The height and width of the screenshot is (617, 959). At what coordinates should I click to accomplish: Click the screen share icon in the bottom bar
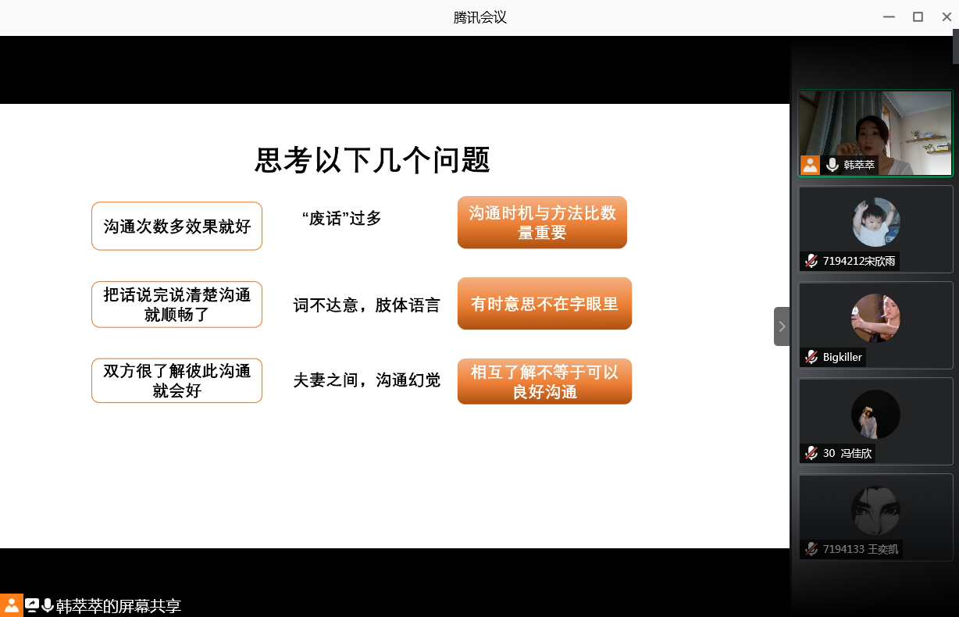click(x=32, y=605)
